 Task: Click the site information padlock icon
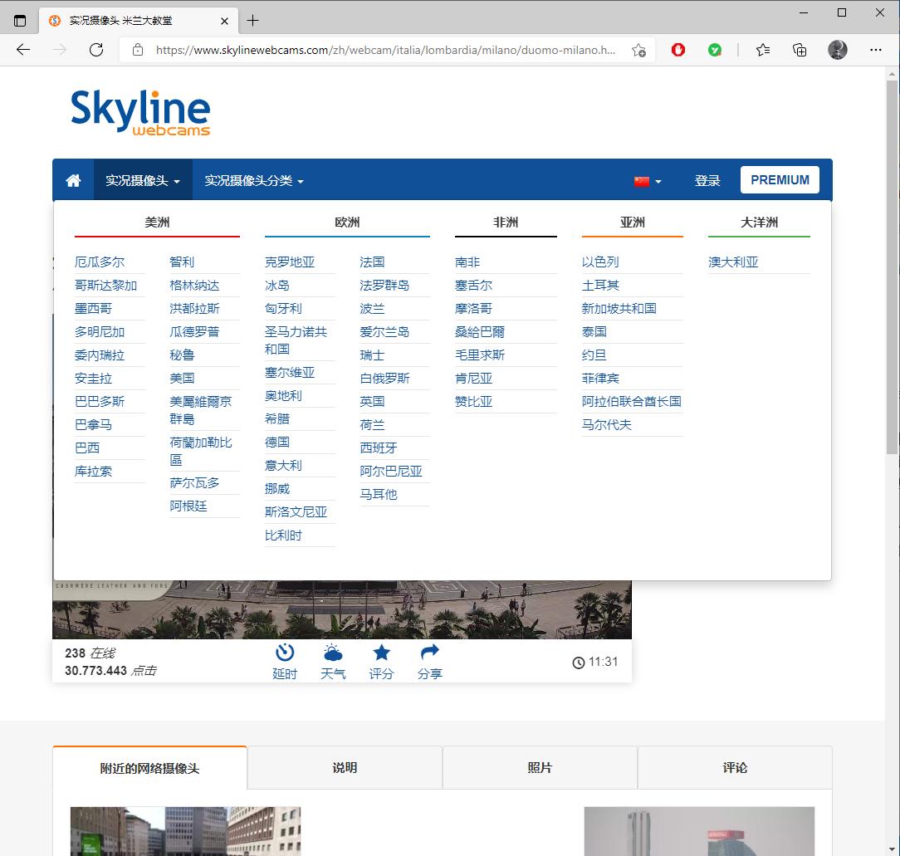(x=138, y=50)
